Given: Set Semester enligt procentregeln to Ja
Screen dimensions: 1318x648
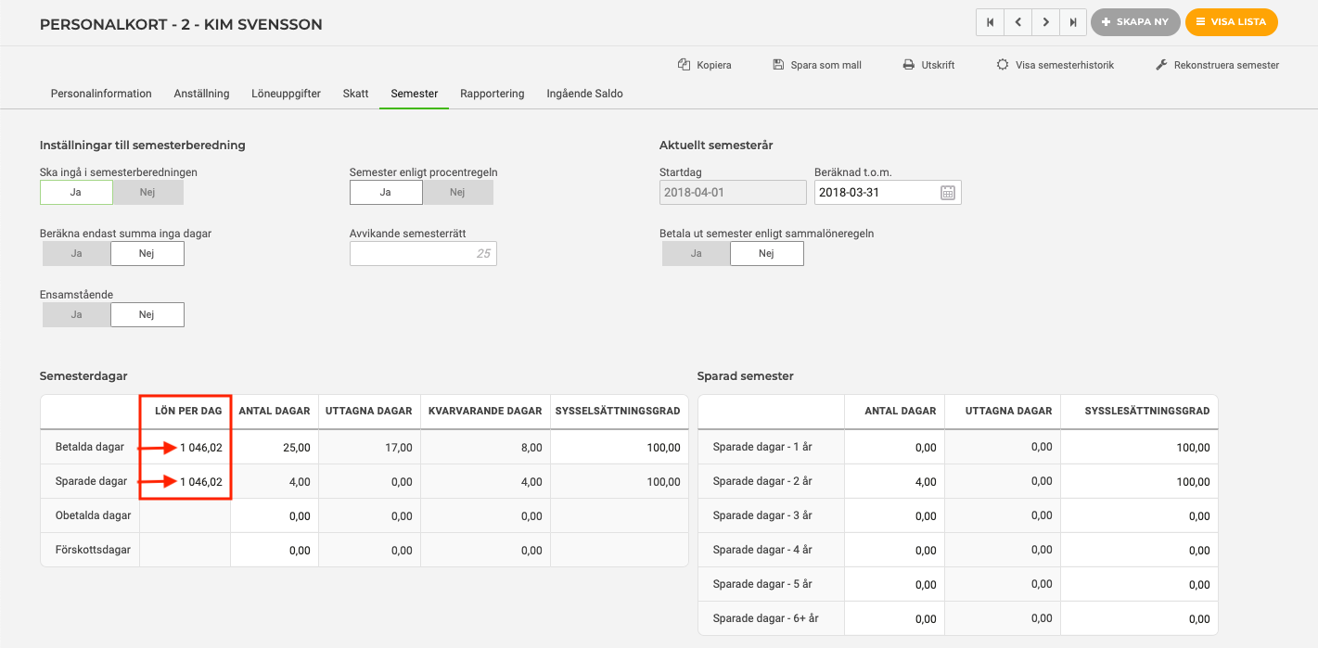Looking at the screenshot, I should coord(386,193).
